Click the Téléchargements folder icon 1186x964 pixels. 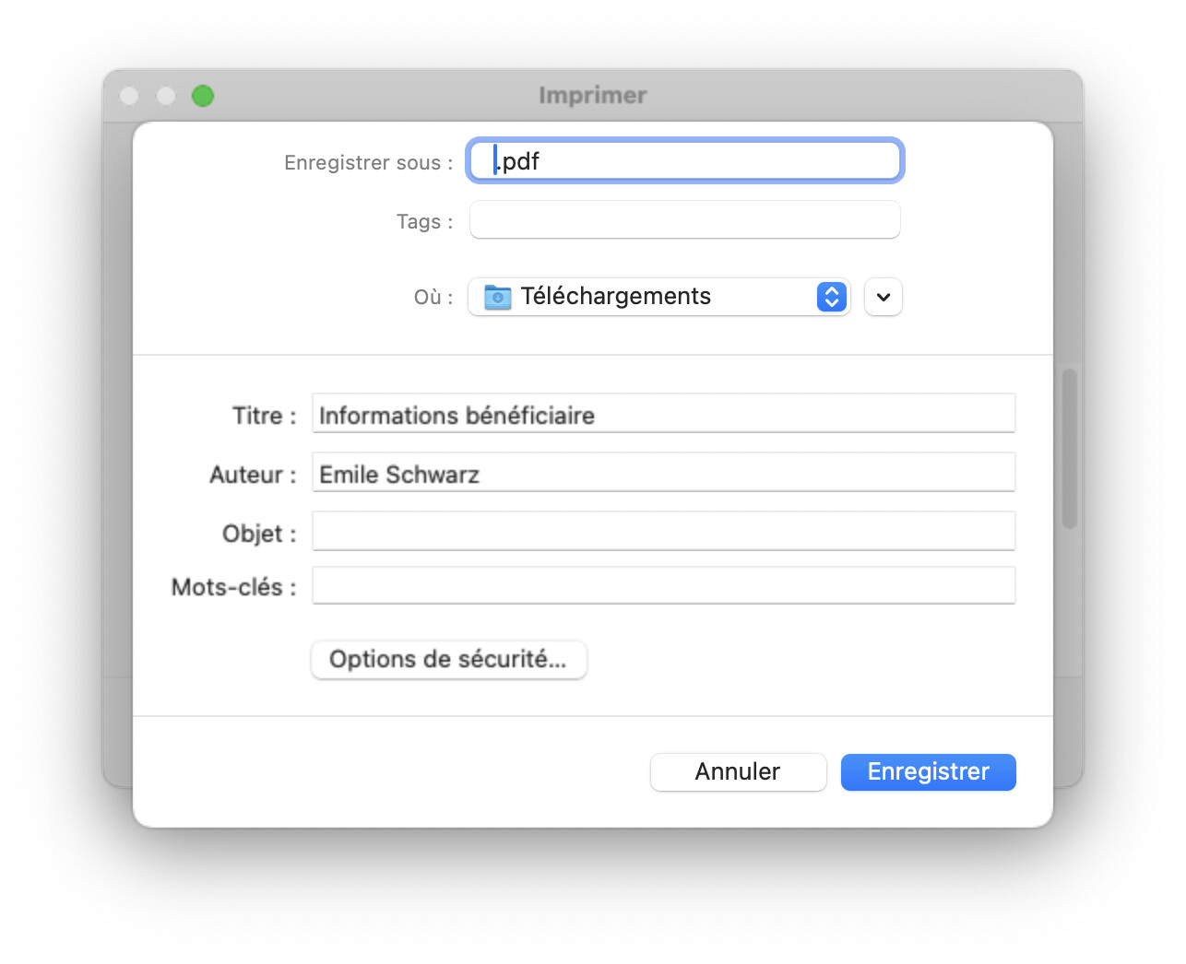498,297
